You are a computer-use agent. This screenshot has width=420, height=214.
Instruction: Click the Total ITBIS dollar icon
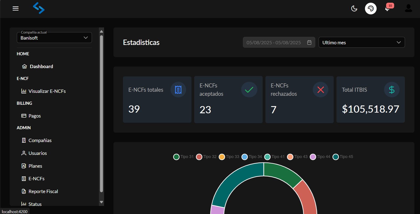pyautogui.click(x=392, y=90)
